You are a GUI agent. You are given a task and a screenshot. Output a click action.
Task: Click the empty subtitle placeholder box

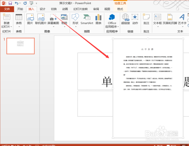[95, 104]
